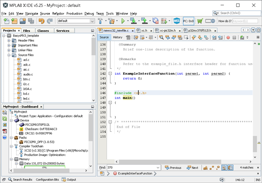Click the Debug Project icon

[x=164, y=21]
